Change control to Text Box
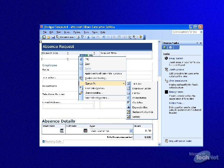Viewport: 224px width, 168px height. tap(142, 84)
